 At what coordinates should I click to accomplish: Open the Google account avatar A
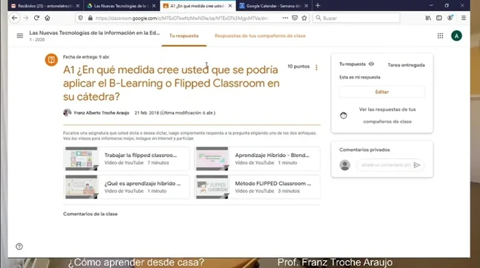point(457,36)
